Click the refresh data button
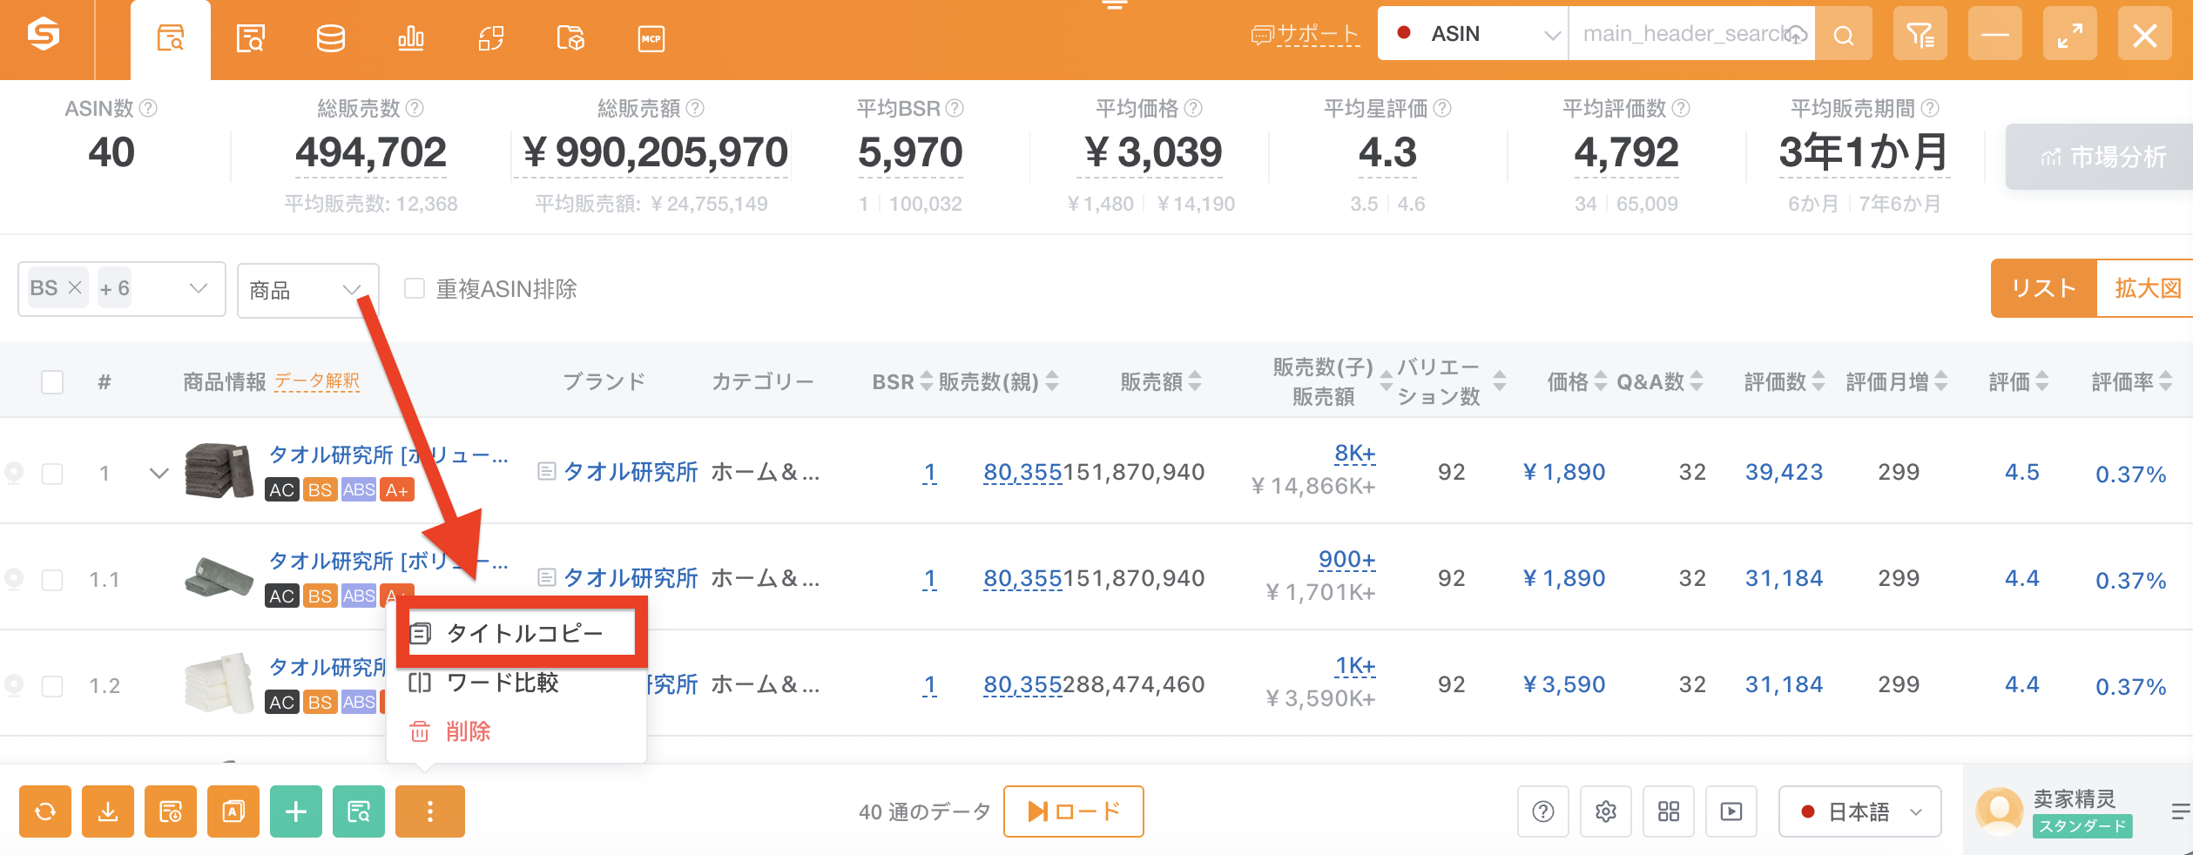Viewport: 2193px width, 855px height. 45,811
